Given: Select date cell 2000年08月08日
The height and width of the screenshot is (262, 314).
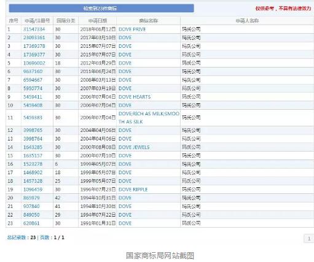Looking at the screenshot, I should (x=98, y=147).
